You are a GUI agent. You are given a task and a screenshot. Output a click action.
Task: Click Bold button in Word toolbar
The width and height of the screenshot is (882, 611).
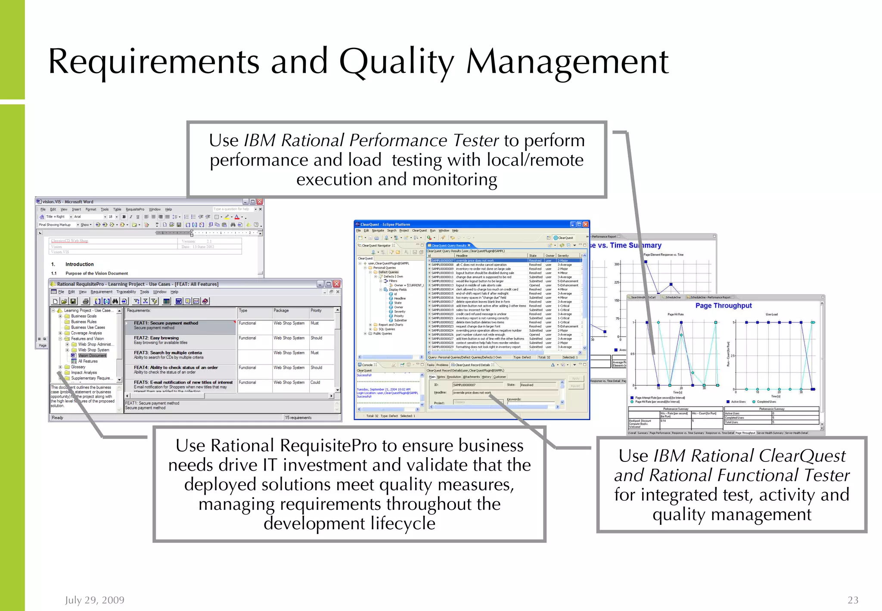(x=124, y=217)
